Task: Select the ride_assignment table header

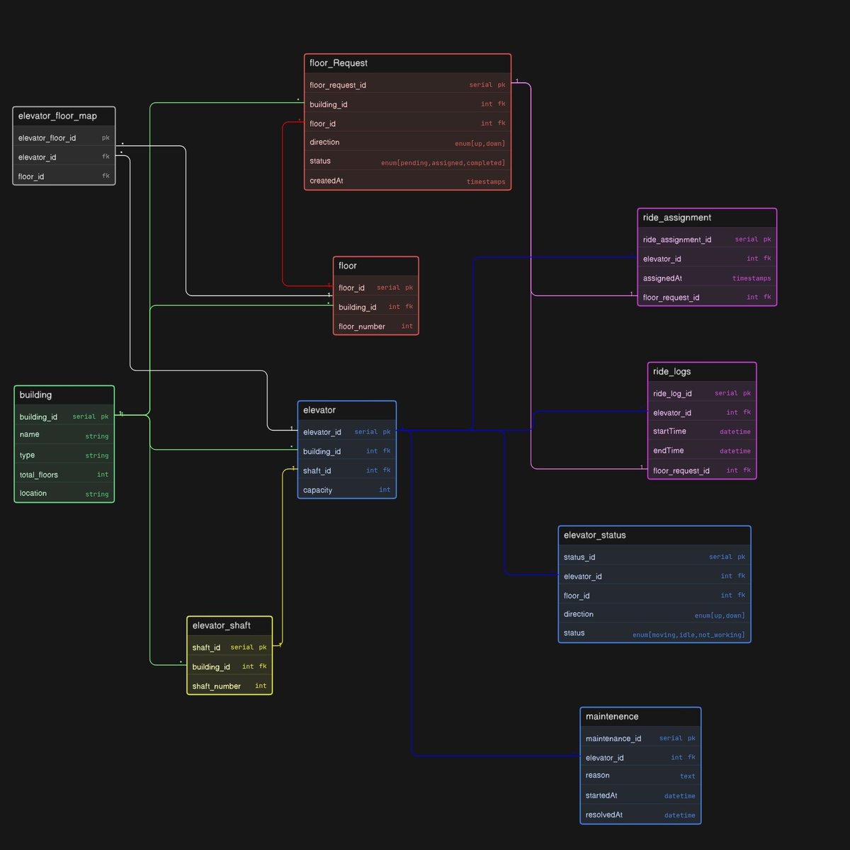Action: (x=707, y=218)
